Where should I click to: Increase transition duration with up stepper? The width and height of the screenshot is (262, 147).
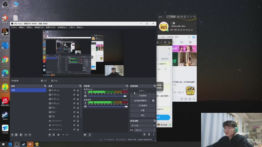(154, 129)
